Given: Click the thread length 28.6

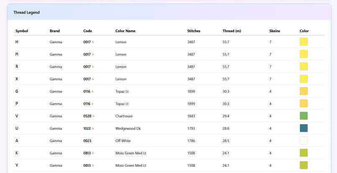Looking at the screenshot, I should point(226,129).
